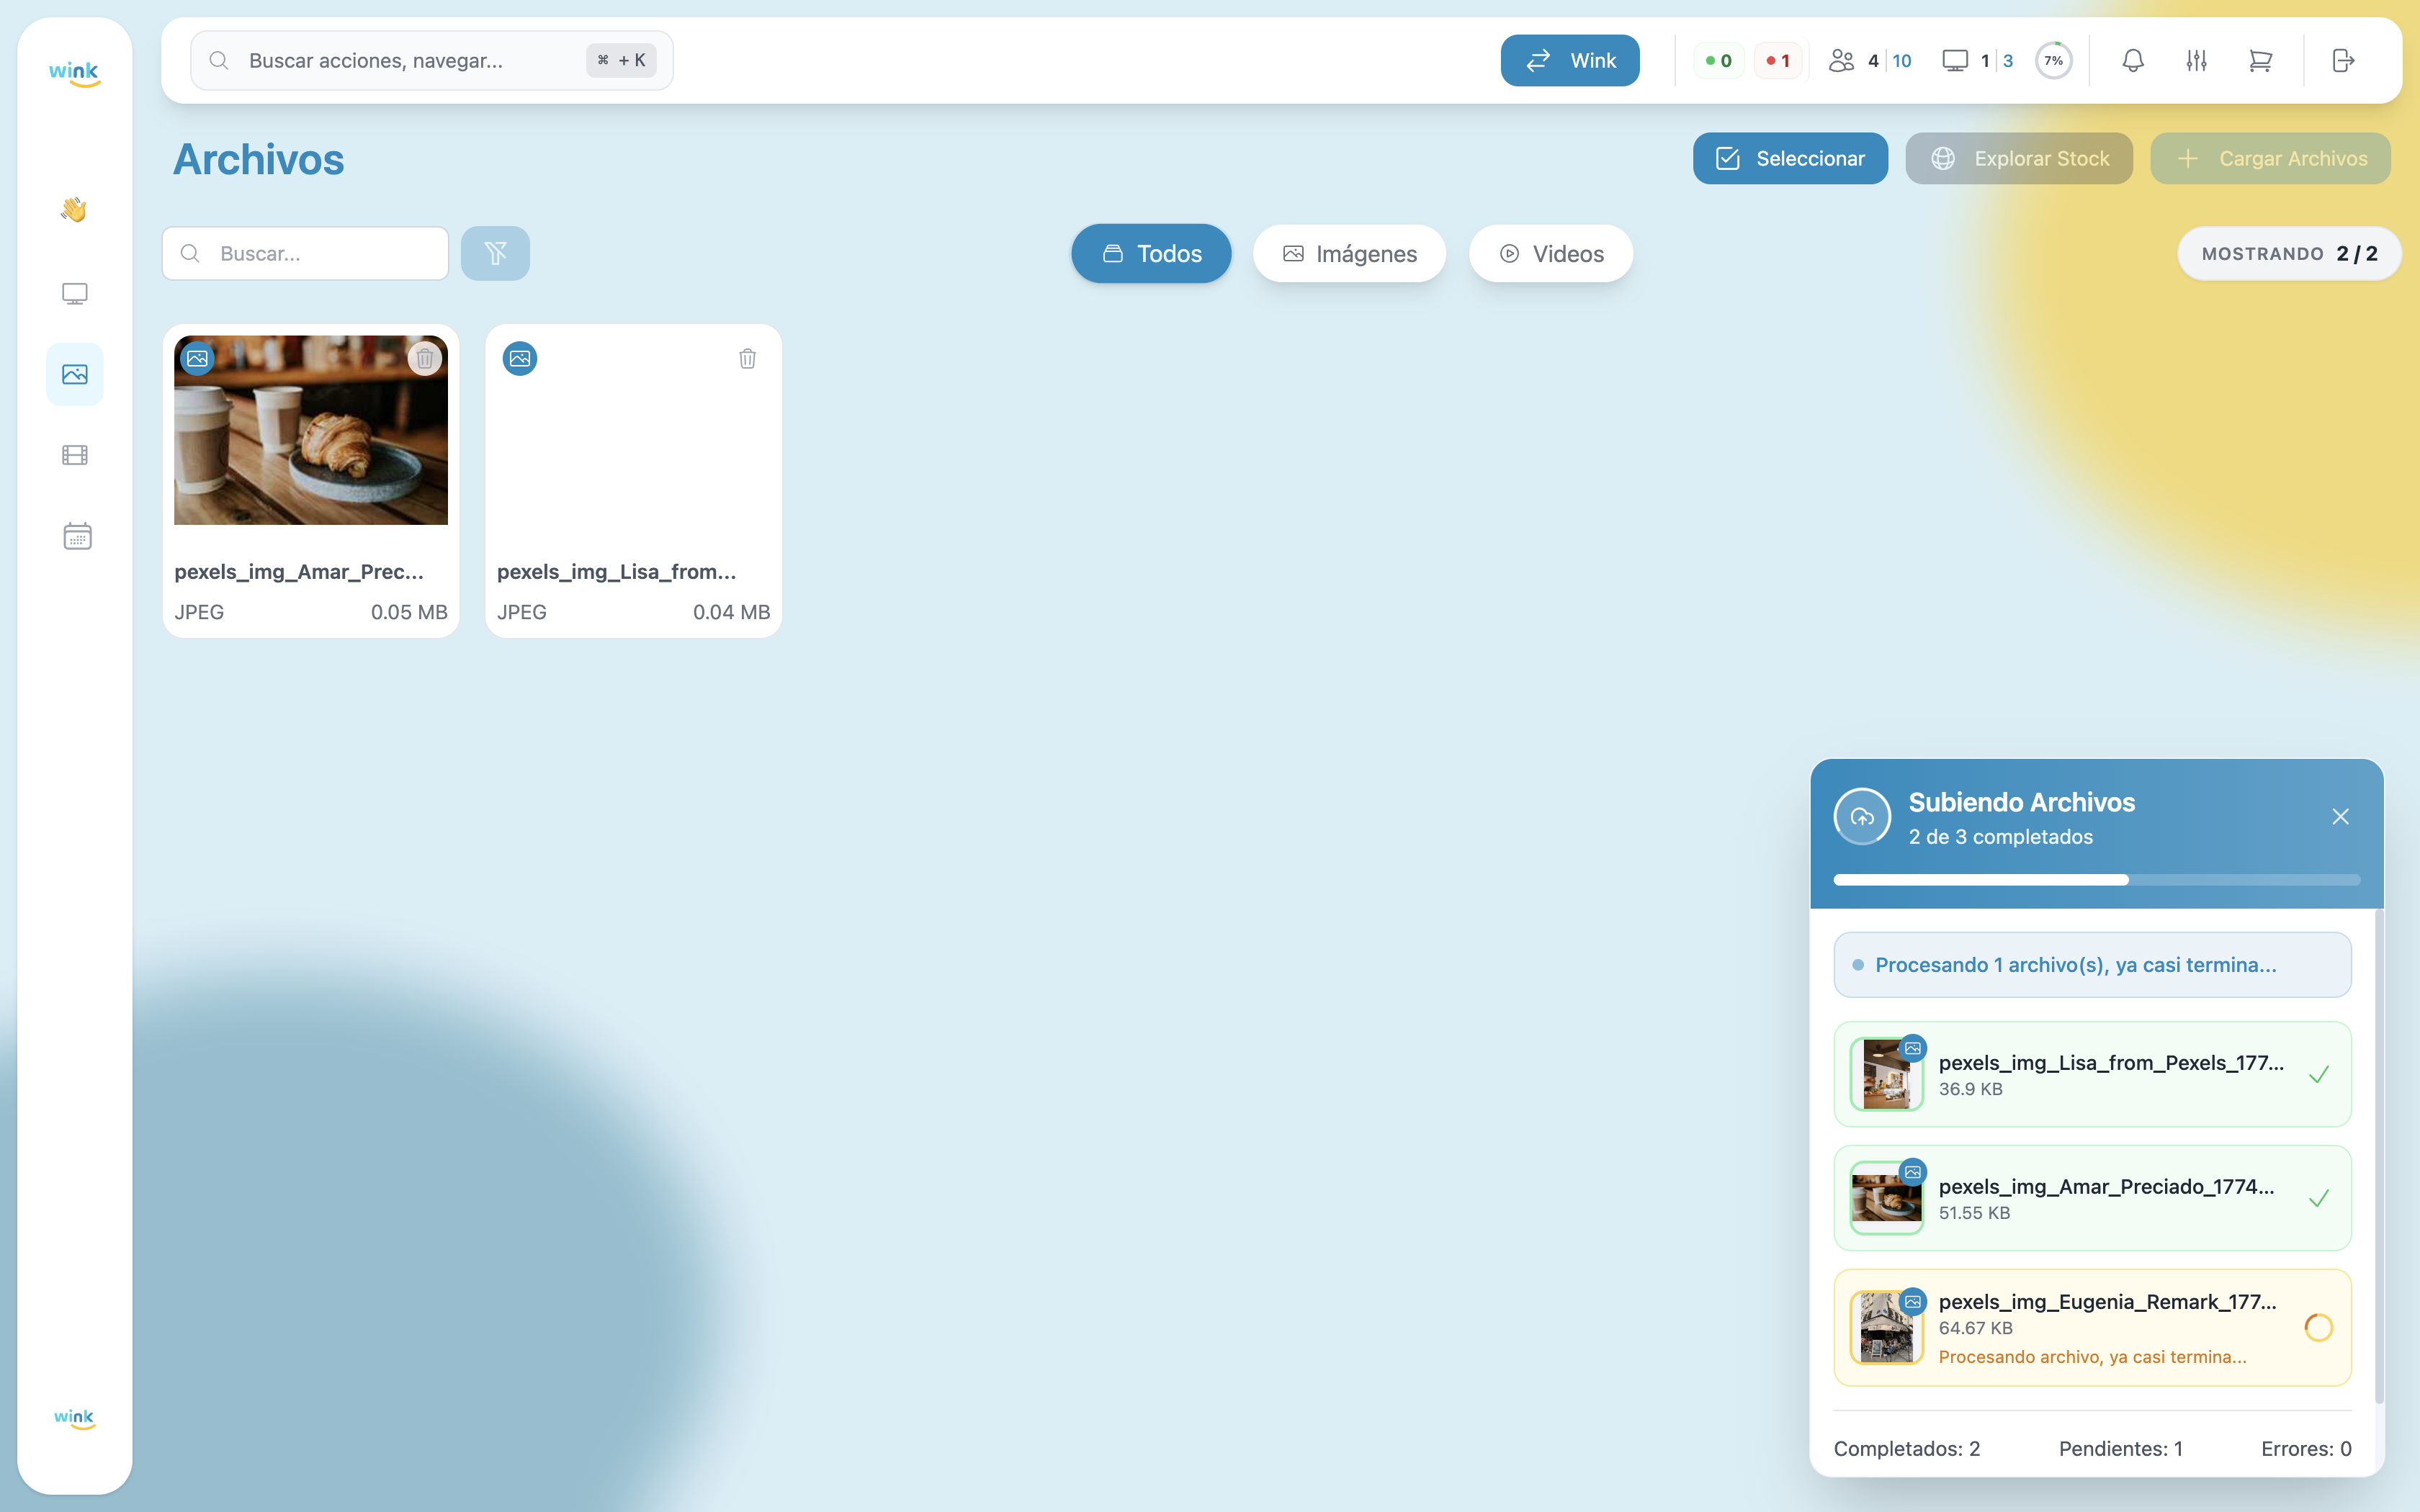Open the waving hand welcome page
The width and height of the screenshot is (2420, 1512).
[x=74, y=209]
